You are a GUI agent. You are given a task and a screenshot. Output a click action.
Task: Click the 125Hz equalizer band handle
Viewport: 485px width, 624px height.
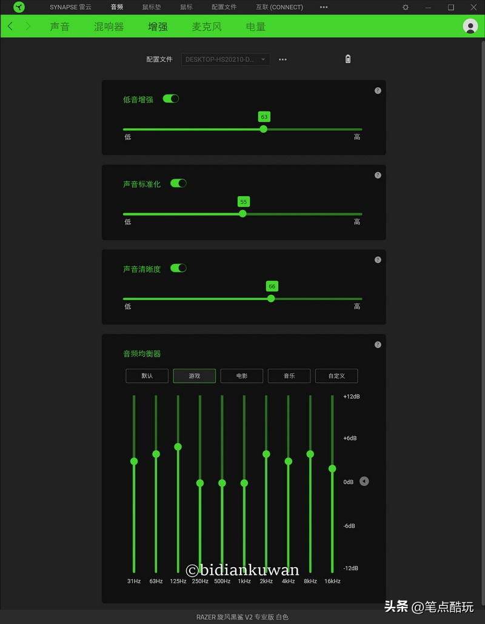coord(178,447)
